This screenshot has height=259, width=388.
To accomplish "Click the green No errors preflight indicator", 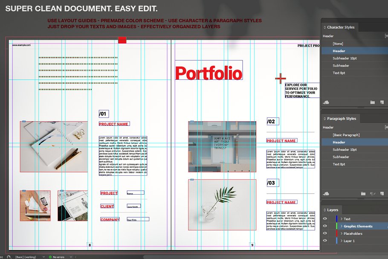I will tap(56, 257).
